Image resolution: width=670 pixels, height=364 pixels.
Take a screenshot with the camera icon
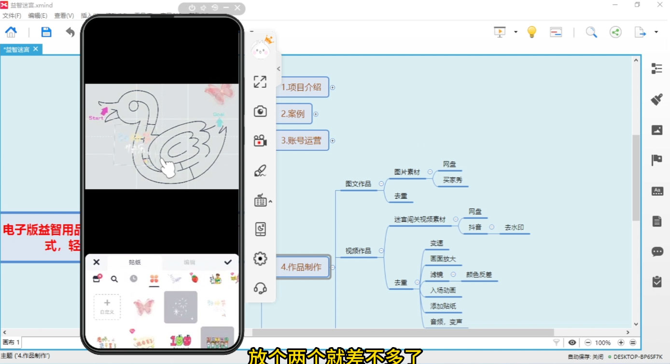click(x=260, y=111)
